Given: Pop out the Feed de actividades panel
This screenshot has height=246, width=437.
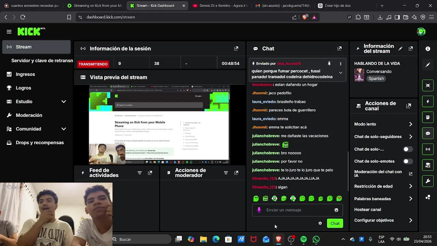Looking at the screenshot, I should point(150,173).
